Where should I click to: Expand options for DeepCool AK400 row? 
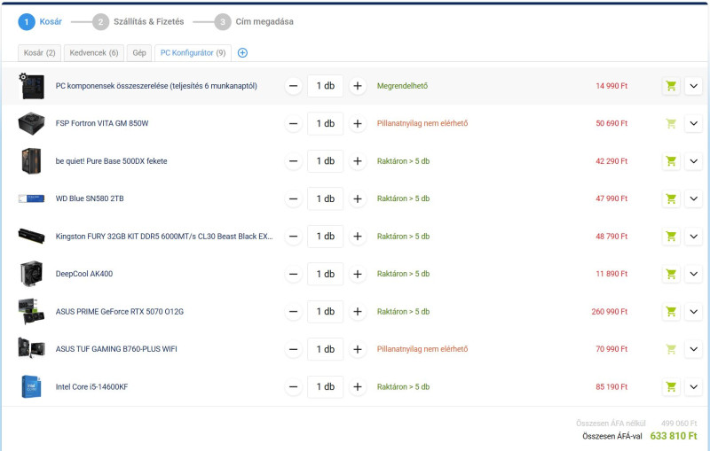point(693,274)
